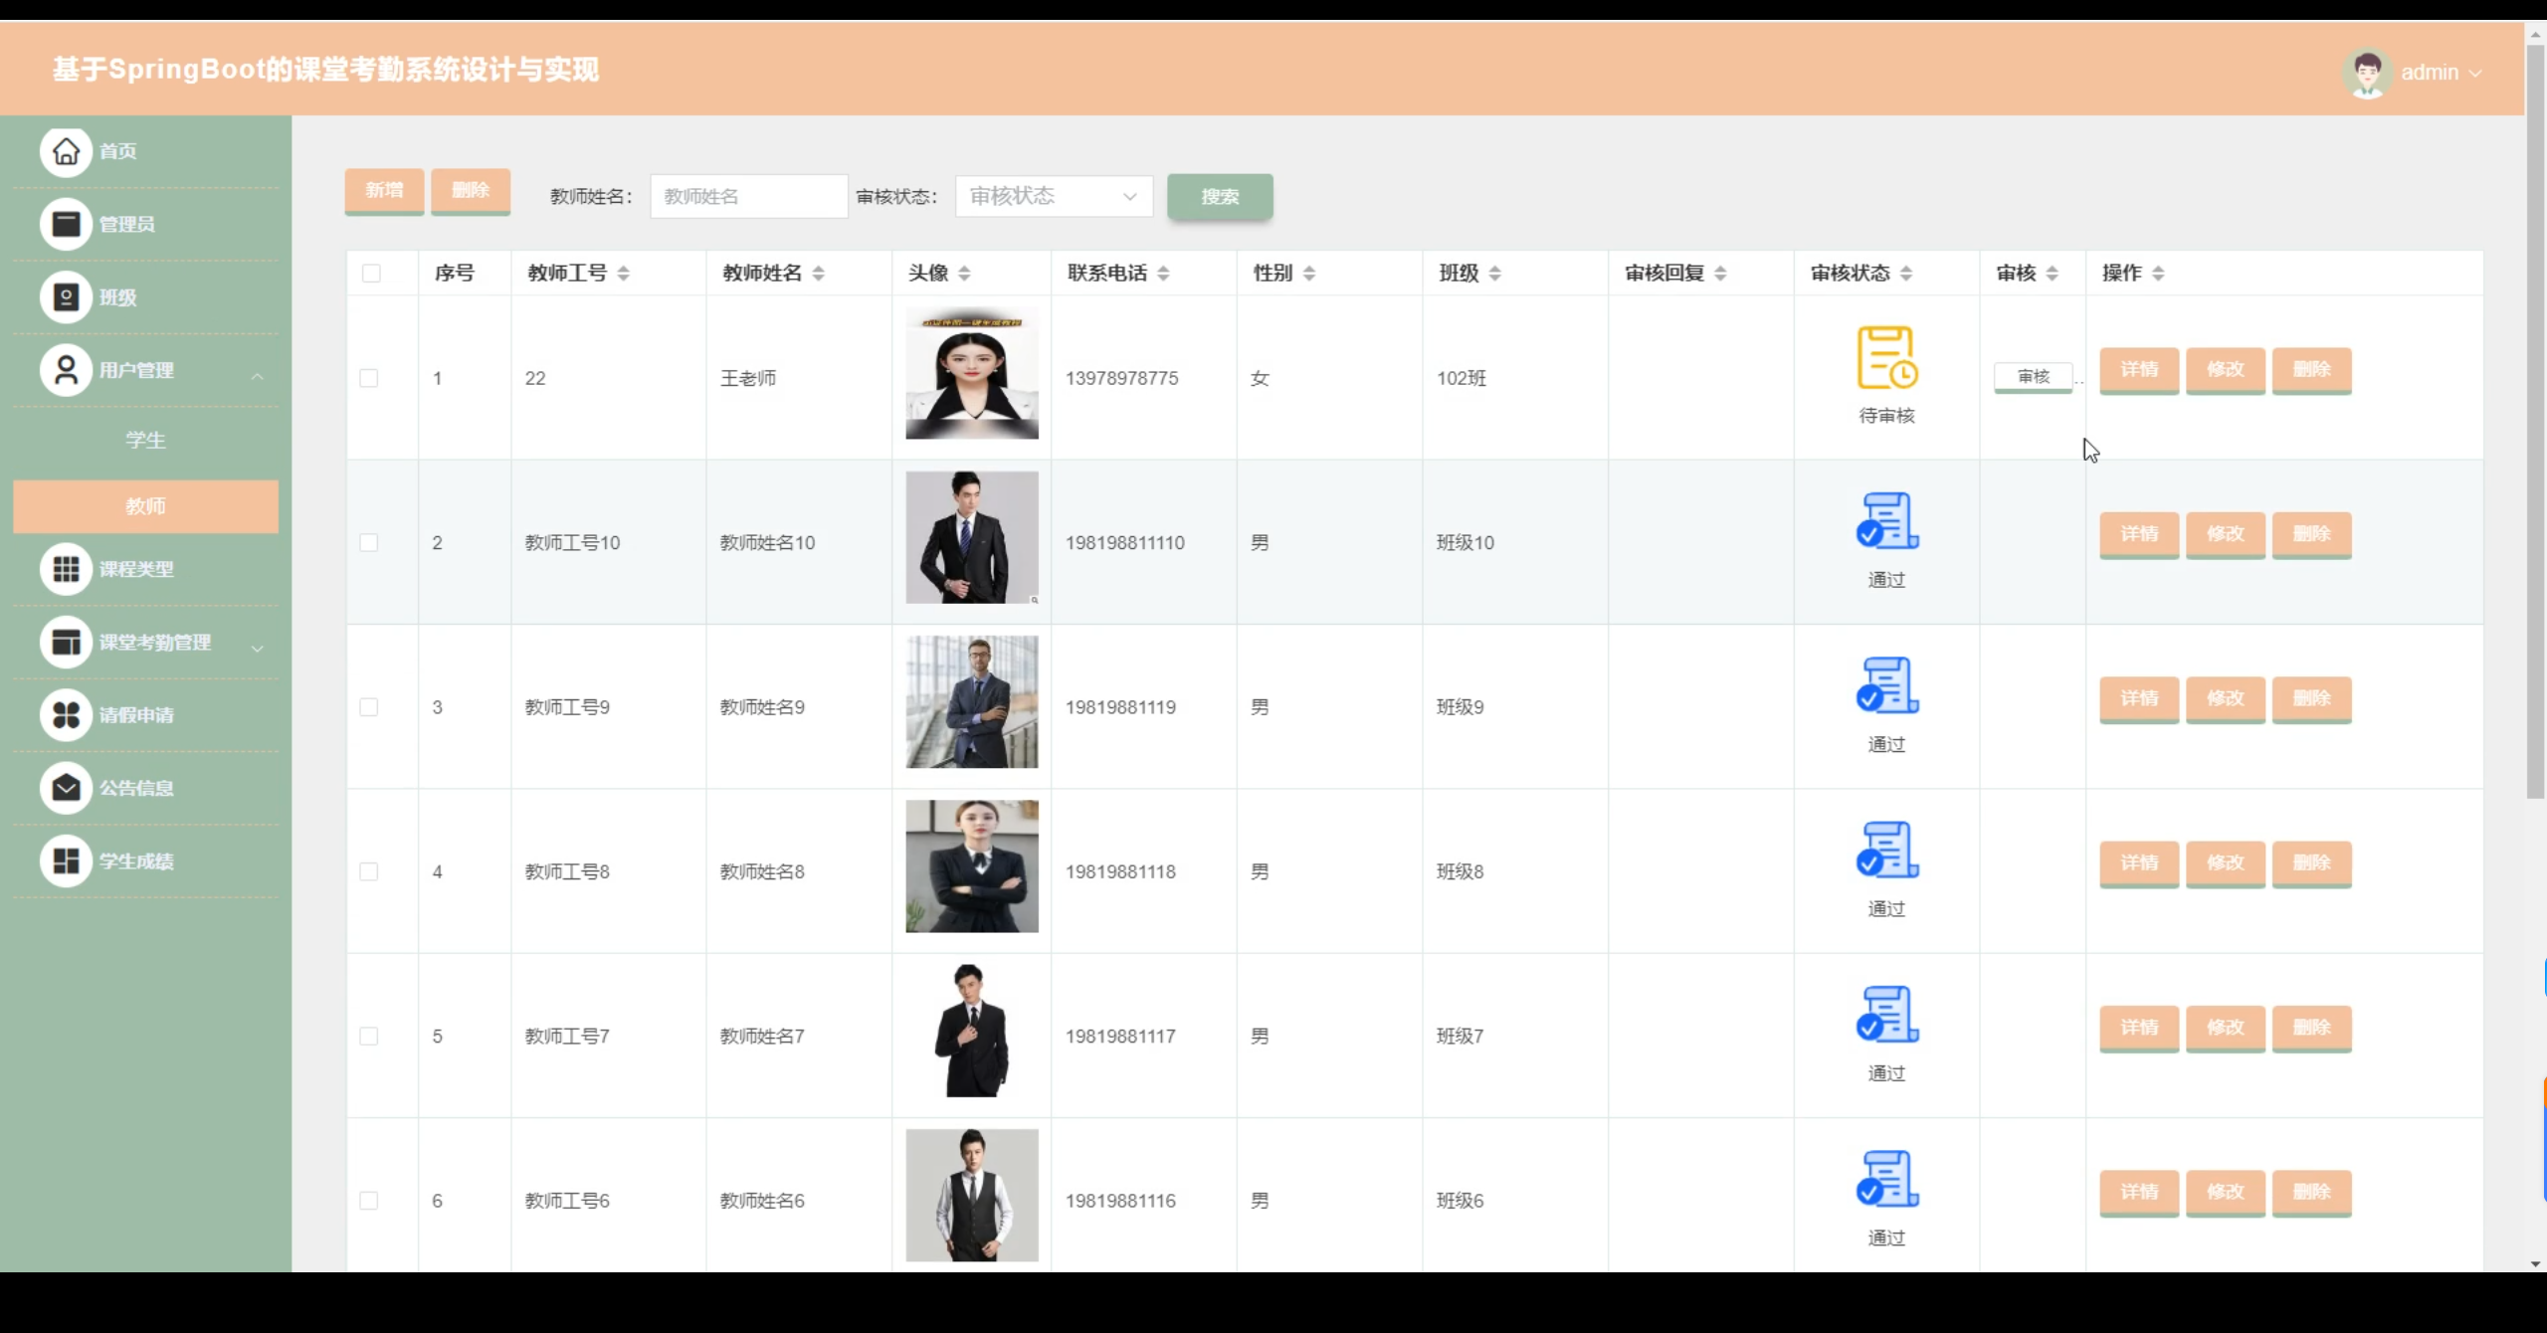Click the green 搜索 button
The image size is (2547, 1333).
click(x=1219, y=197)
